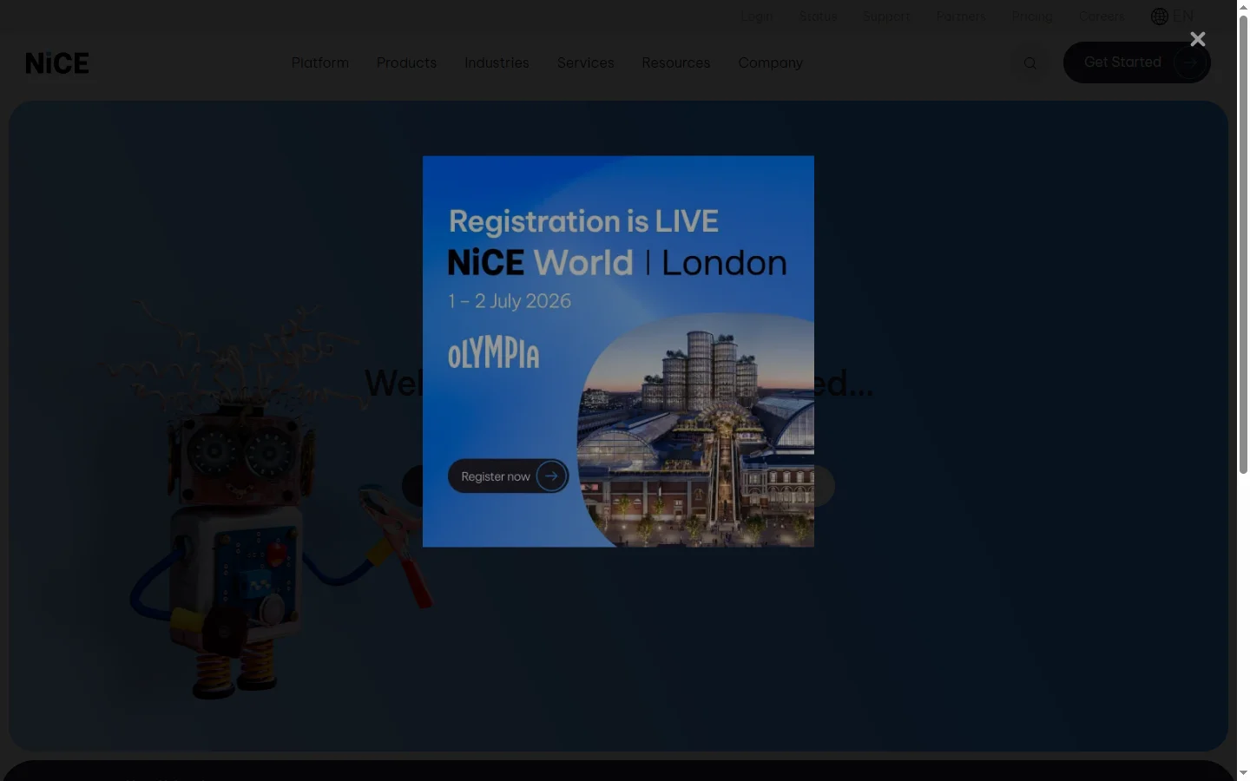Click the '1 – 2 July 2026' date text
This screenshot has height=781, width=1250.
click(510, 301)
